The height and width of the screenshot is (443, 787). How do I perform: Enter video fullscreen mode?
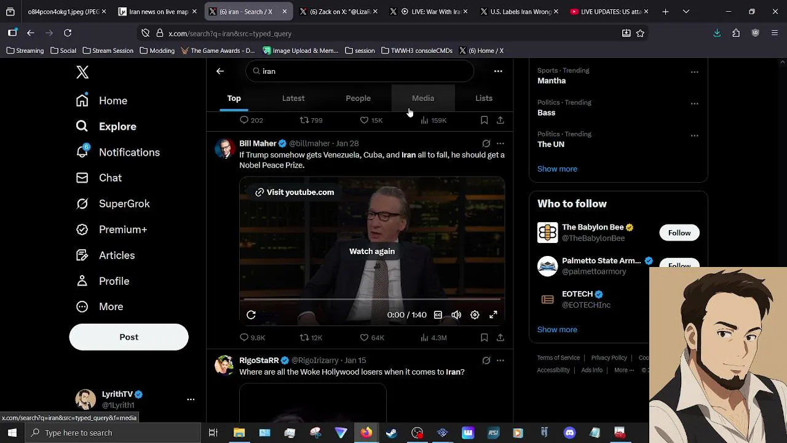(x=493, y=315)
